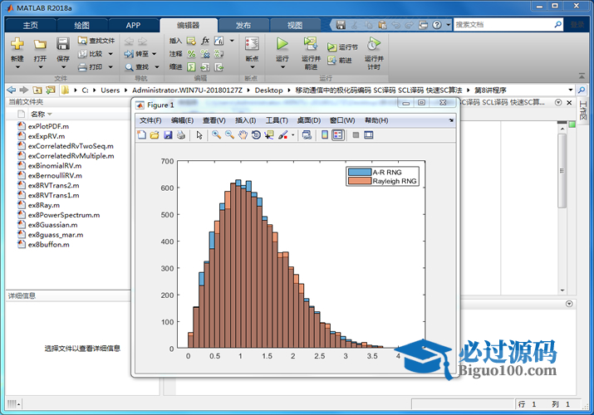Click the 保存 save disk icon
This screenshot has height=415, width=594.
click(63, 44)
